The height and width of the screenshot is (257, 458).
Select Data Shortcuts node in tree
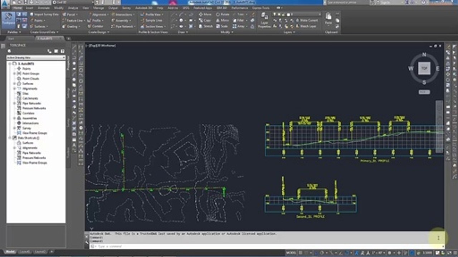pos(28,138)
